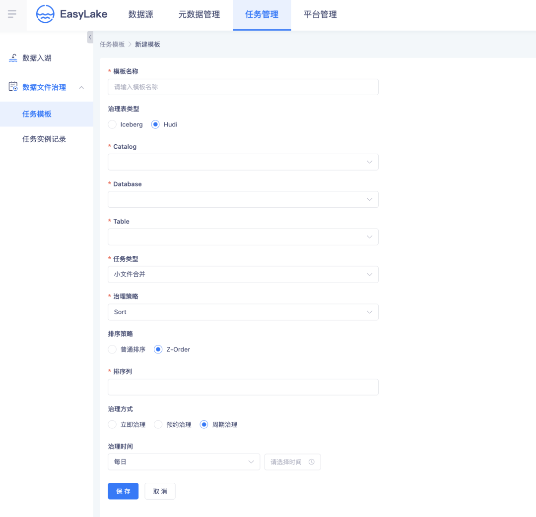536x517 pixels.
Task: Open the 治理策略 dropdown showing Sort
Action: tap(243, 312)
